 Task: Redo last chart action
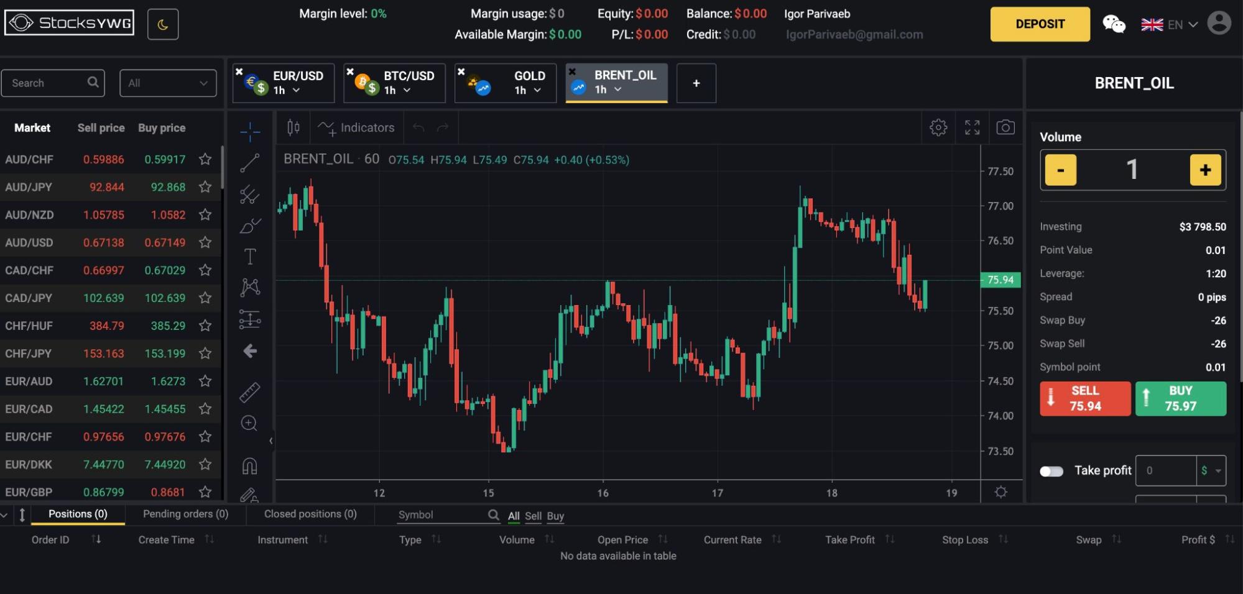pos(443,128)
